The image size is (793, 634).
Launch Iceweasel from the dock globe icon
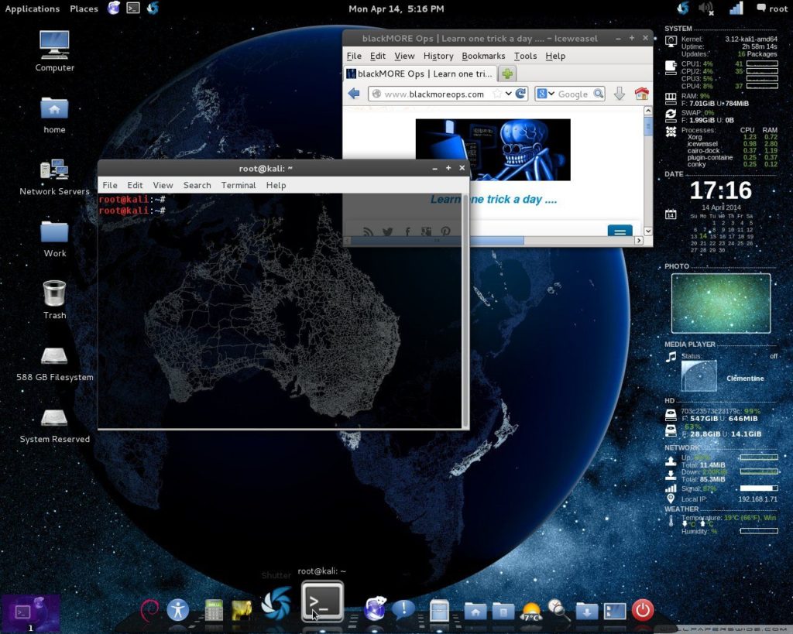click(374, 610)
